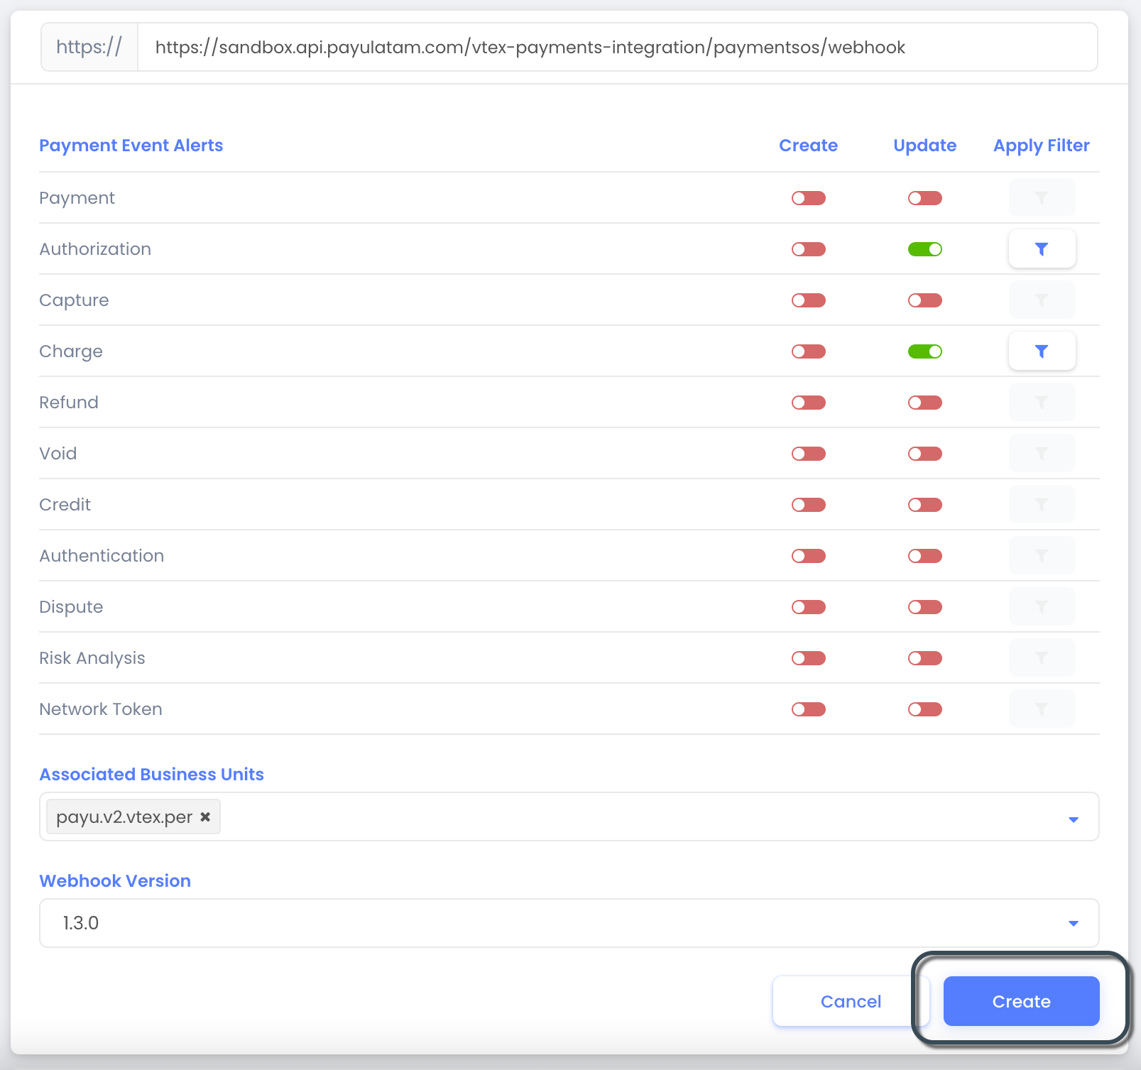1141x1070 pixels.
Task: Enable Update alert for Dispute
Action: (x=925, y=607)
